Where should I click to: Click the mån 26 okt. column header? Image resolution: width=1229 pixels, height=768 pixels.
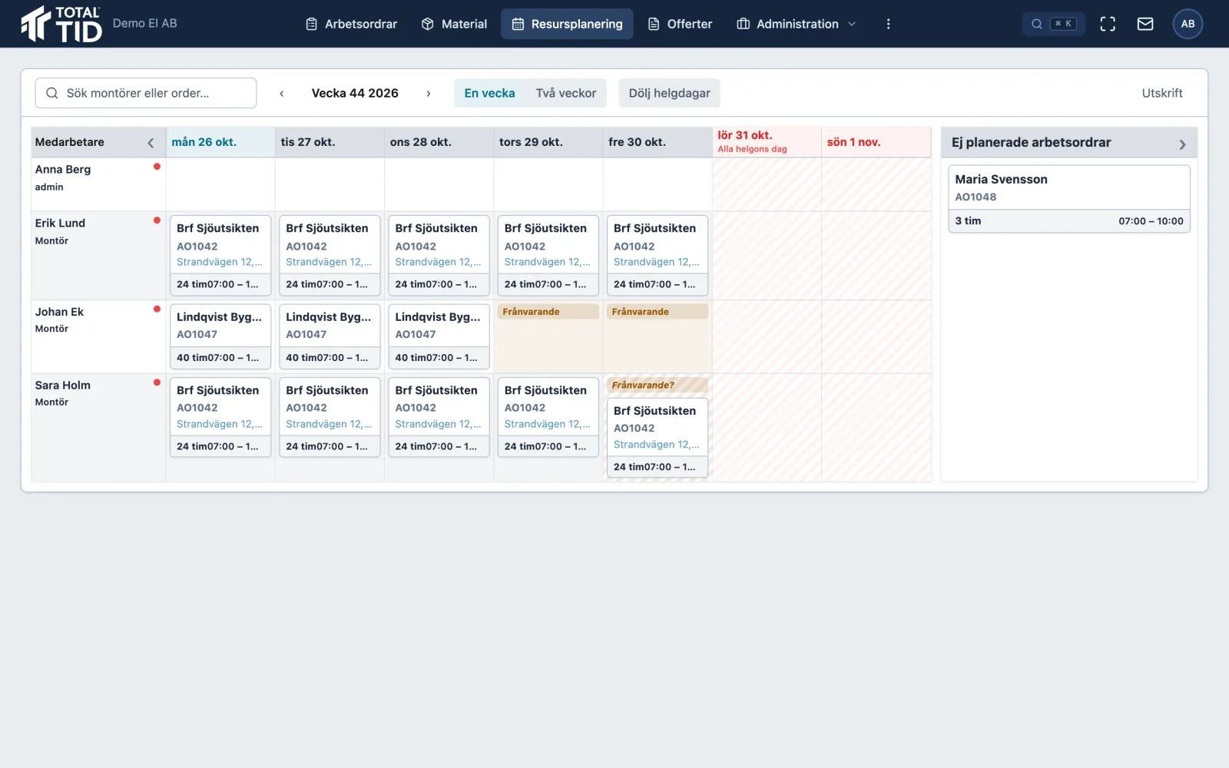[220, 142]
